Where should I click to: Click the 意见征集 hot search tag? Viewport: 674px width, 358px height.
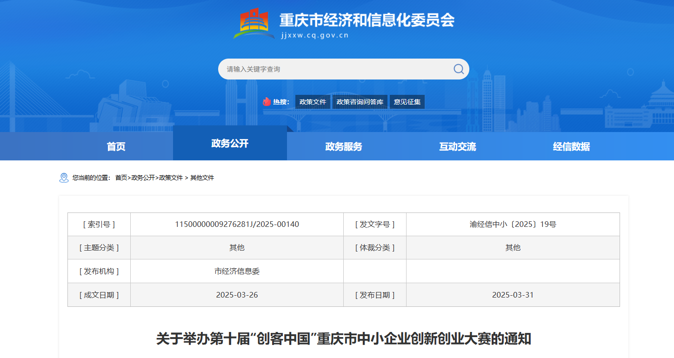(407, 101)
